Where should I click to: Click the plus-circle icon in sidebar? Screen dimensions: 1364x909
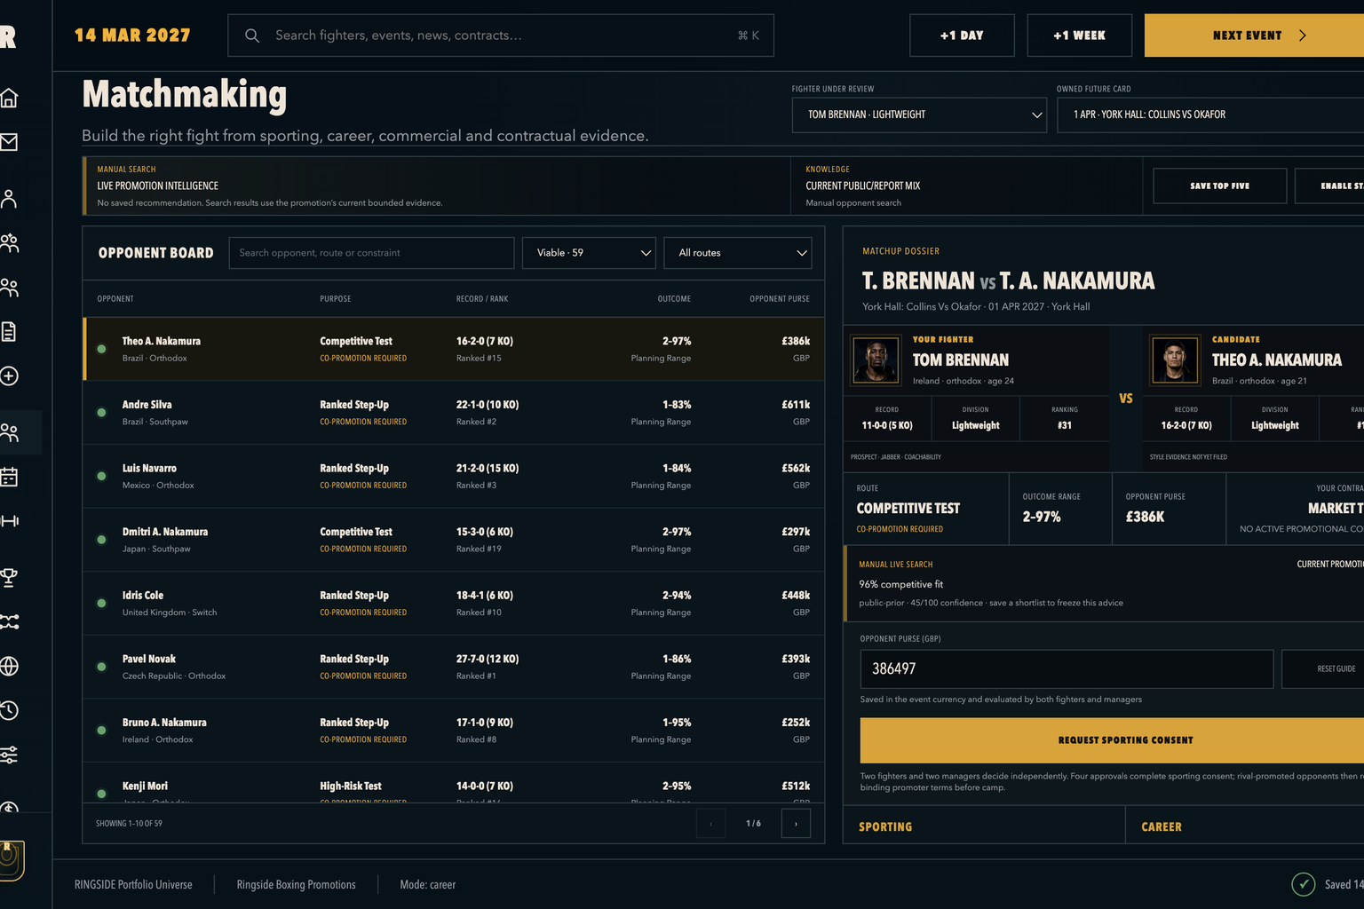[x=9, y=376]
